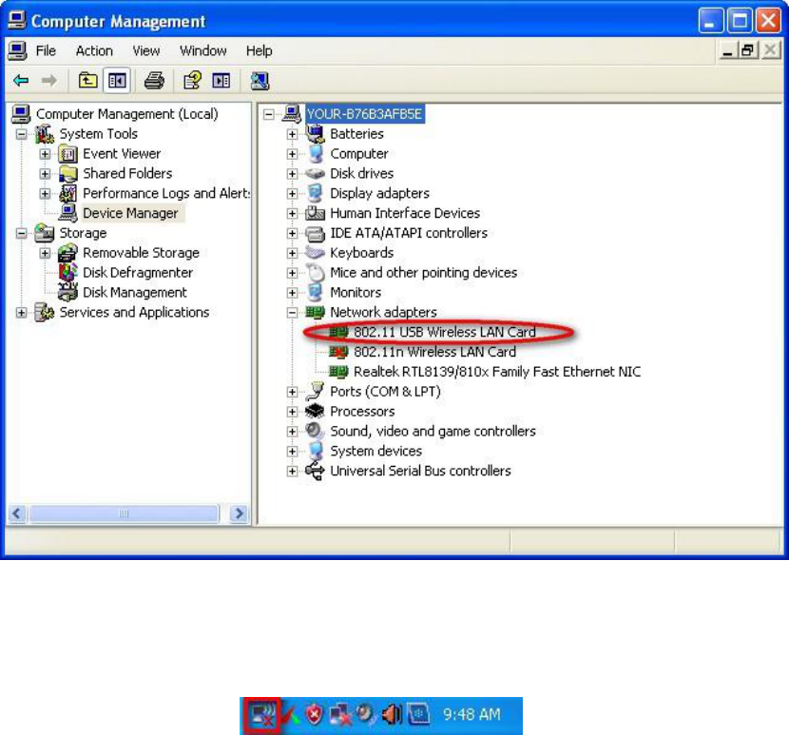Click the Back arrow toolbar button

(x=21, y=81)
